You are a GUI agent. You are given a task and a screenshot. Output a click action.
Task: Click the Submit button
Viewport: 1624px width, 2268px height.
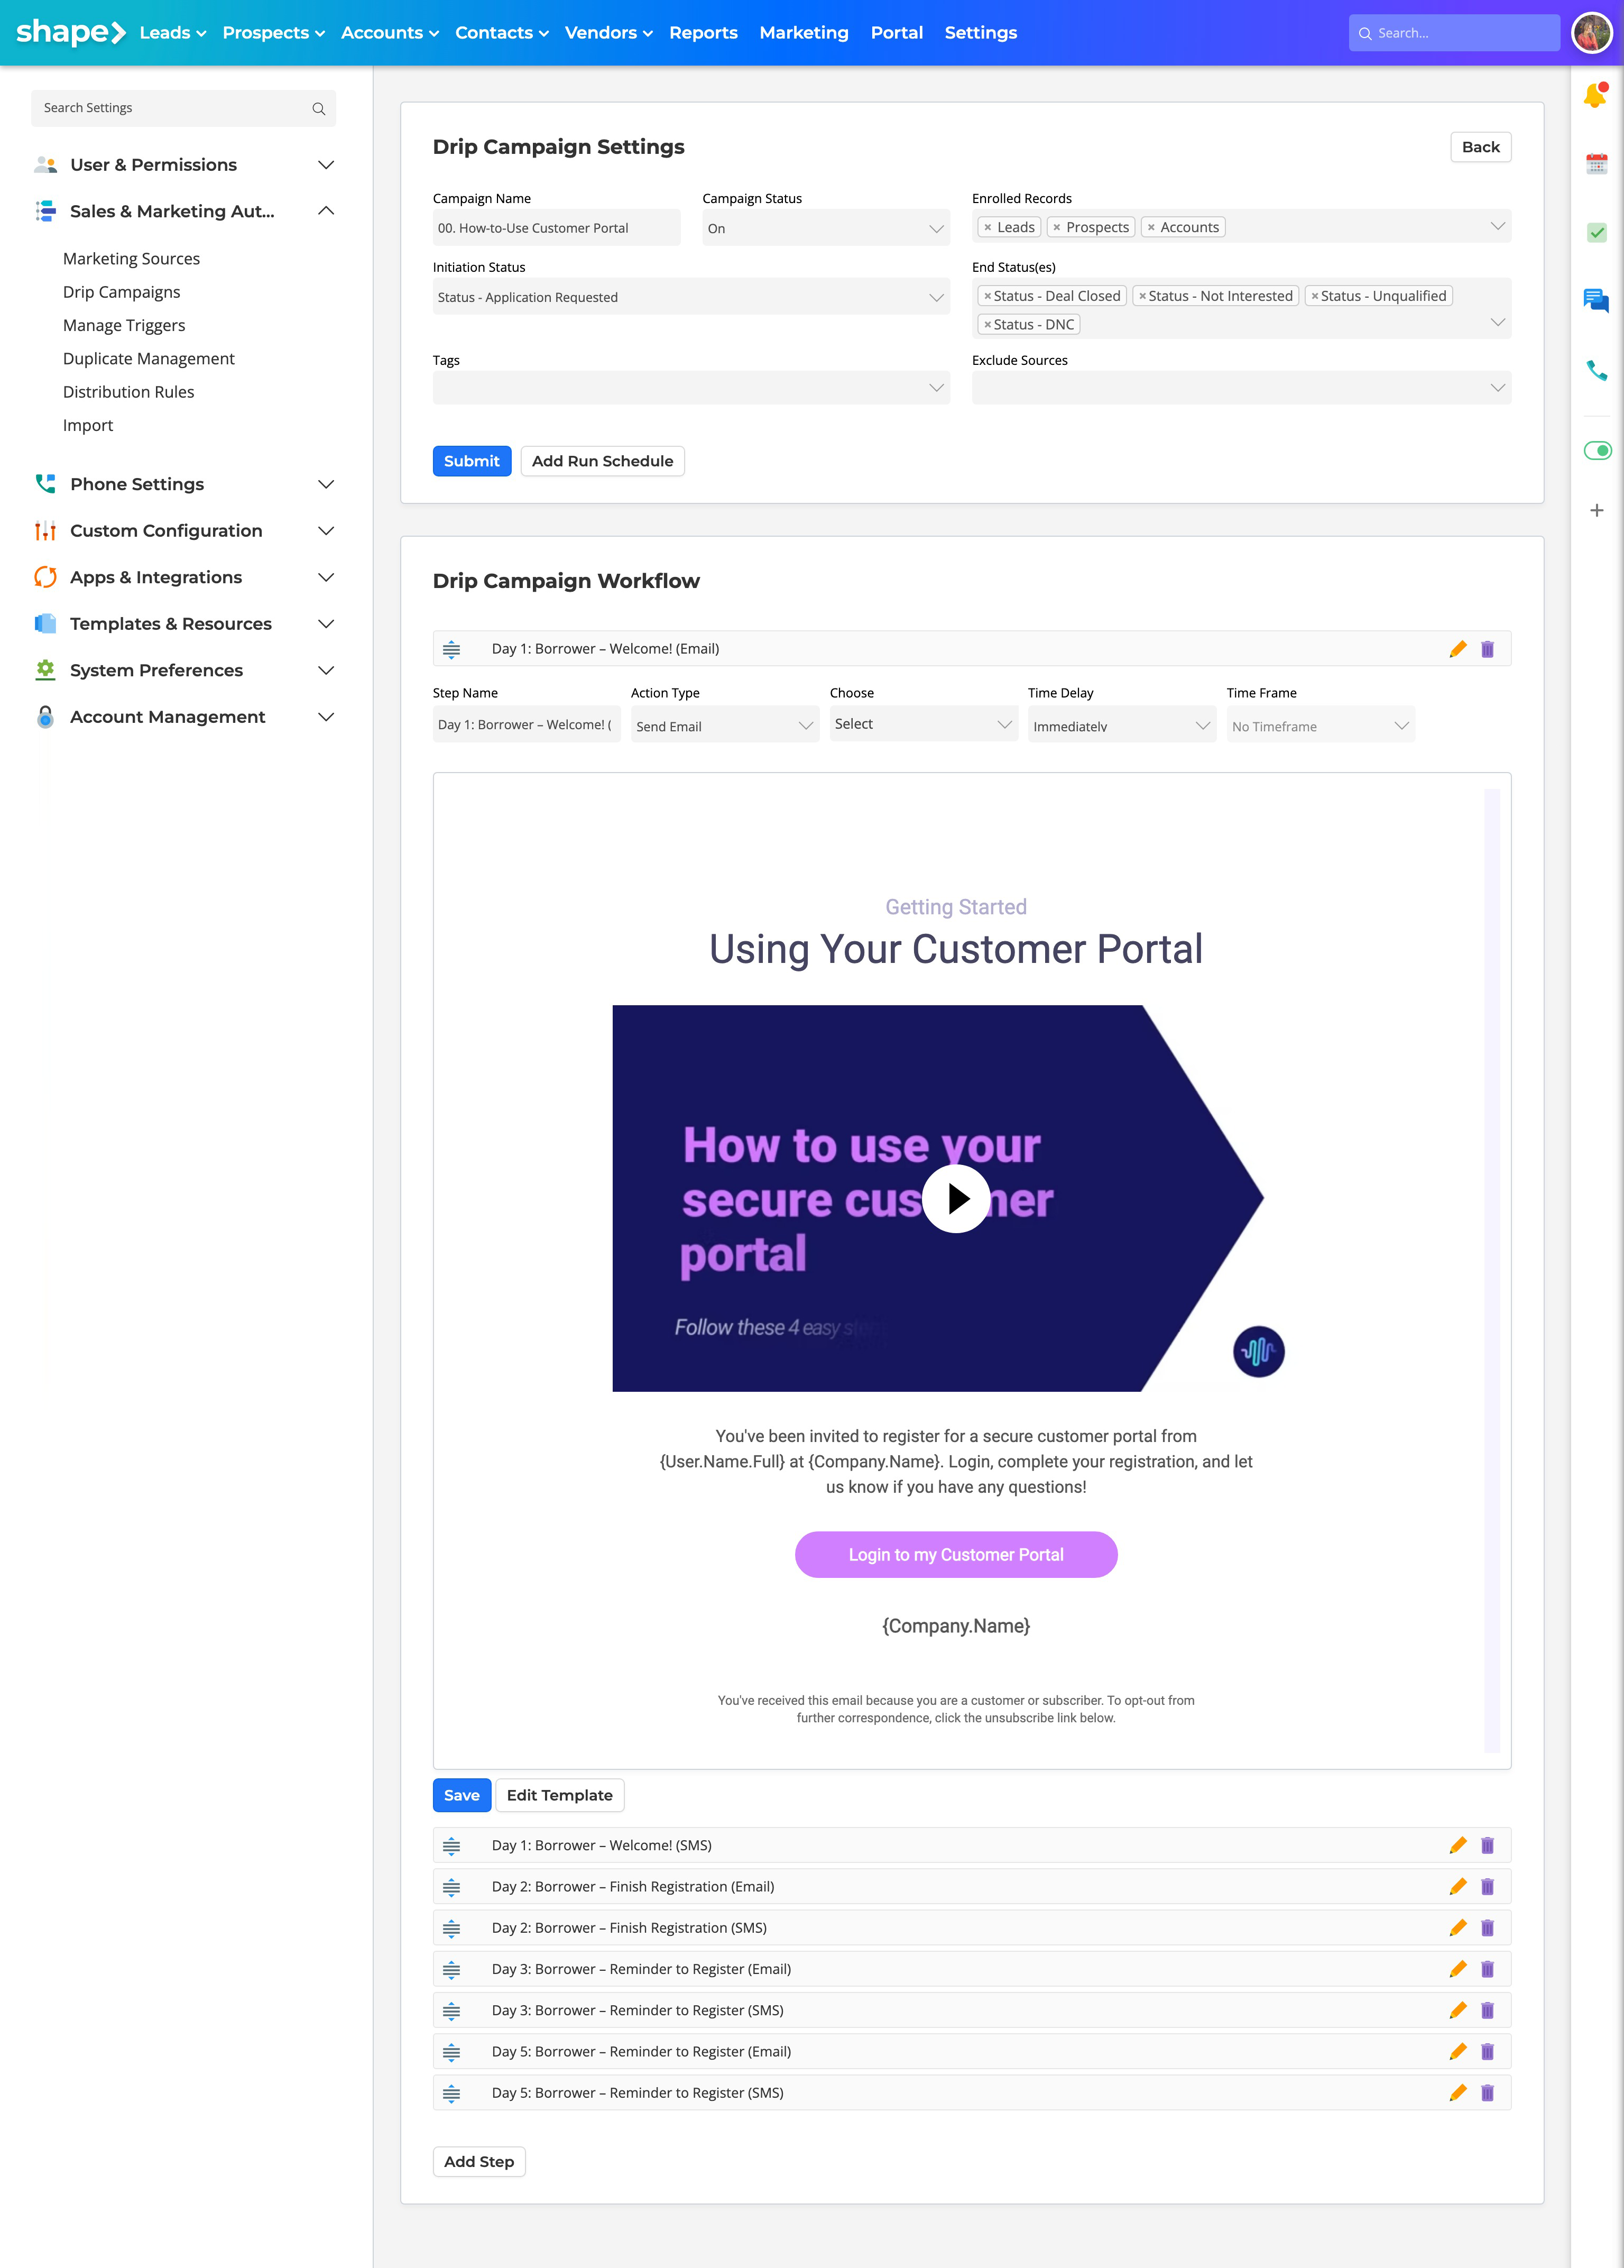(471, 461)
